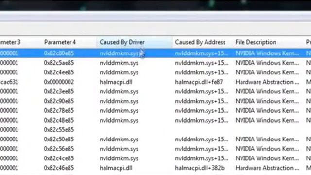Image resolution: width=311 pixels, height=175 pixels.
Task: Click nvlddmkm.sys driver in the 0x82c48e85 row
Action: [119, 120]
